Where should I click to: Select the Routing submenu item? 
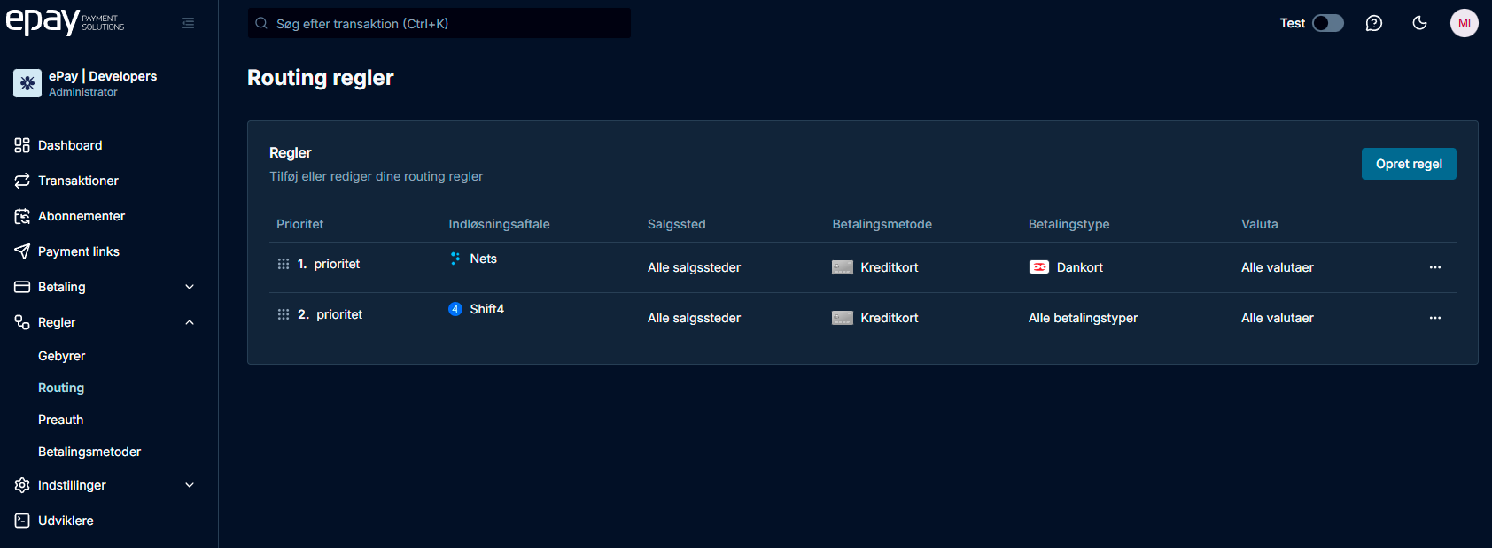(61, 388)
